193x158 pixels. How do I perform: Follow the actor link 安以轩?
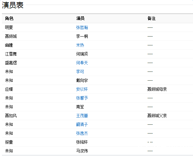tap(82, 89)
